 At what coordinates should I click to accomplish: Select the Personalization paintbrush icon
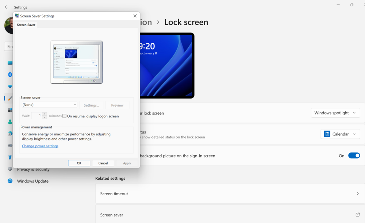(x=10, y=98)
